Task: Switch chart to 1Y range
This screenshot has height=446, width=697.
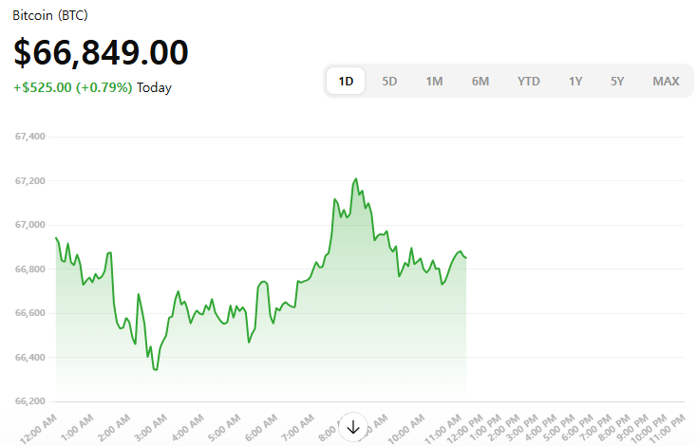Action: tap(575, 81)
